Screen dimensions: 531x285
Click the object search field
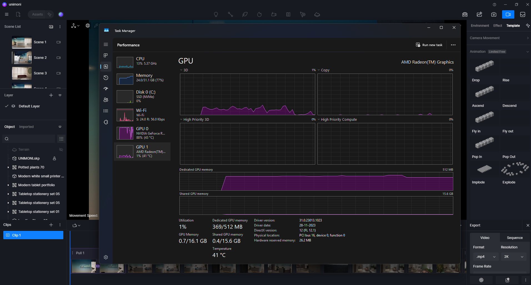(29, 139)
